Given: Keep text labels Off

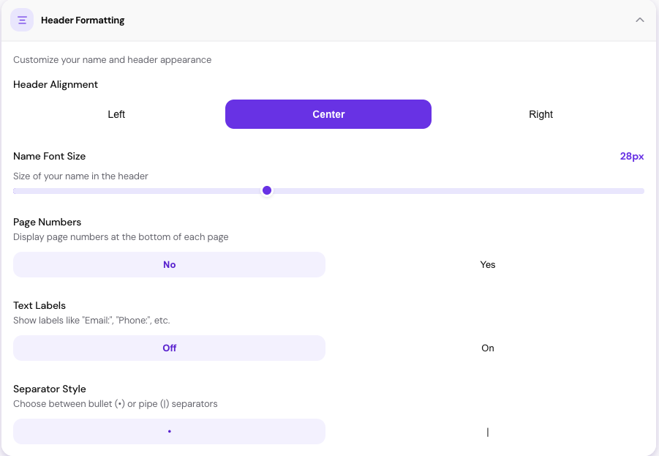Looking at the screenshot, I should [x=169, y=348].
